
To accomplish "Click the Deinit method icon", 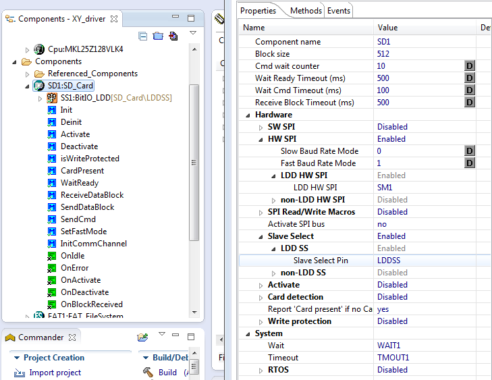I will point(51,122).
